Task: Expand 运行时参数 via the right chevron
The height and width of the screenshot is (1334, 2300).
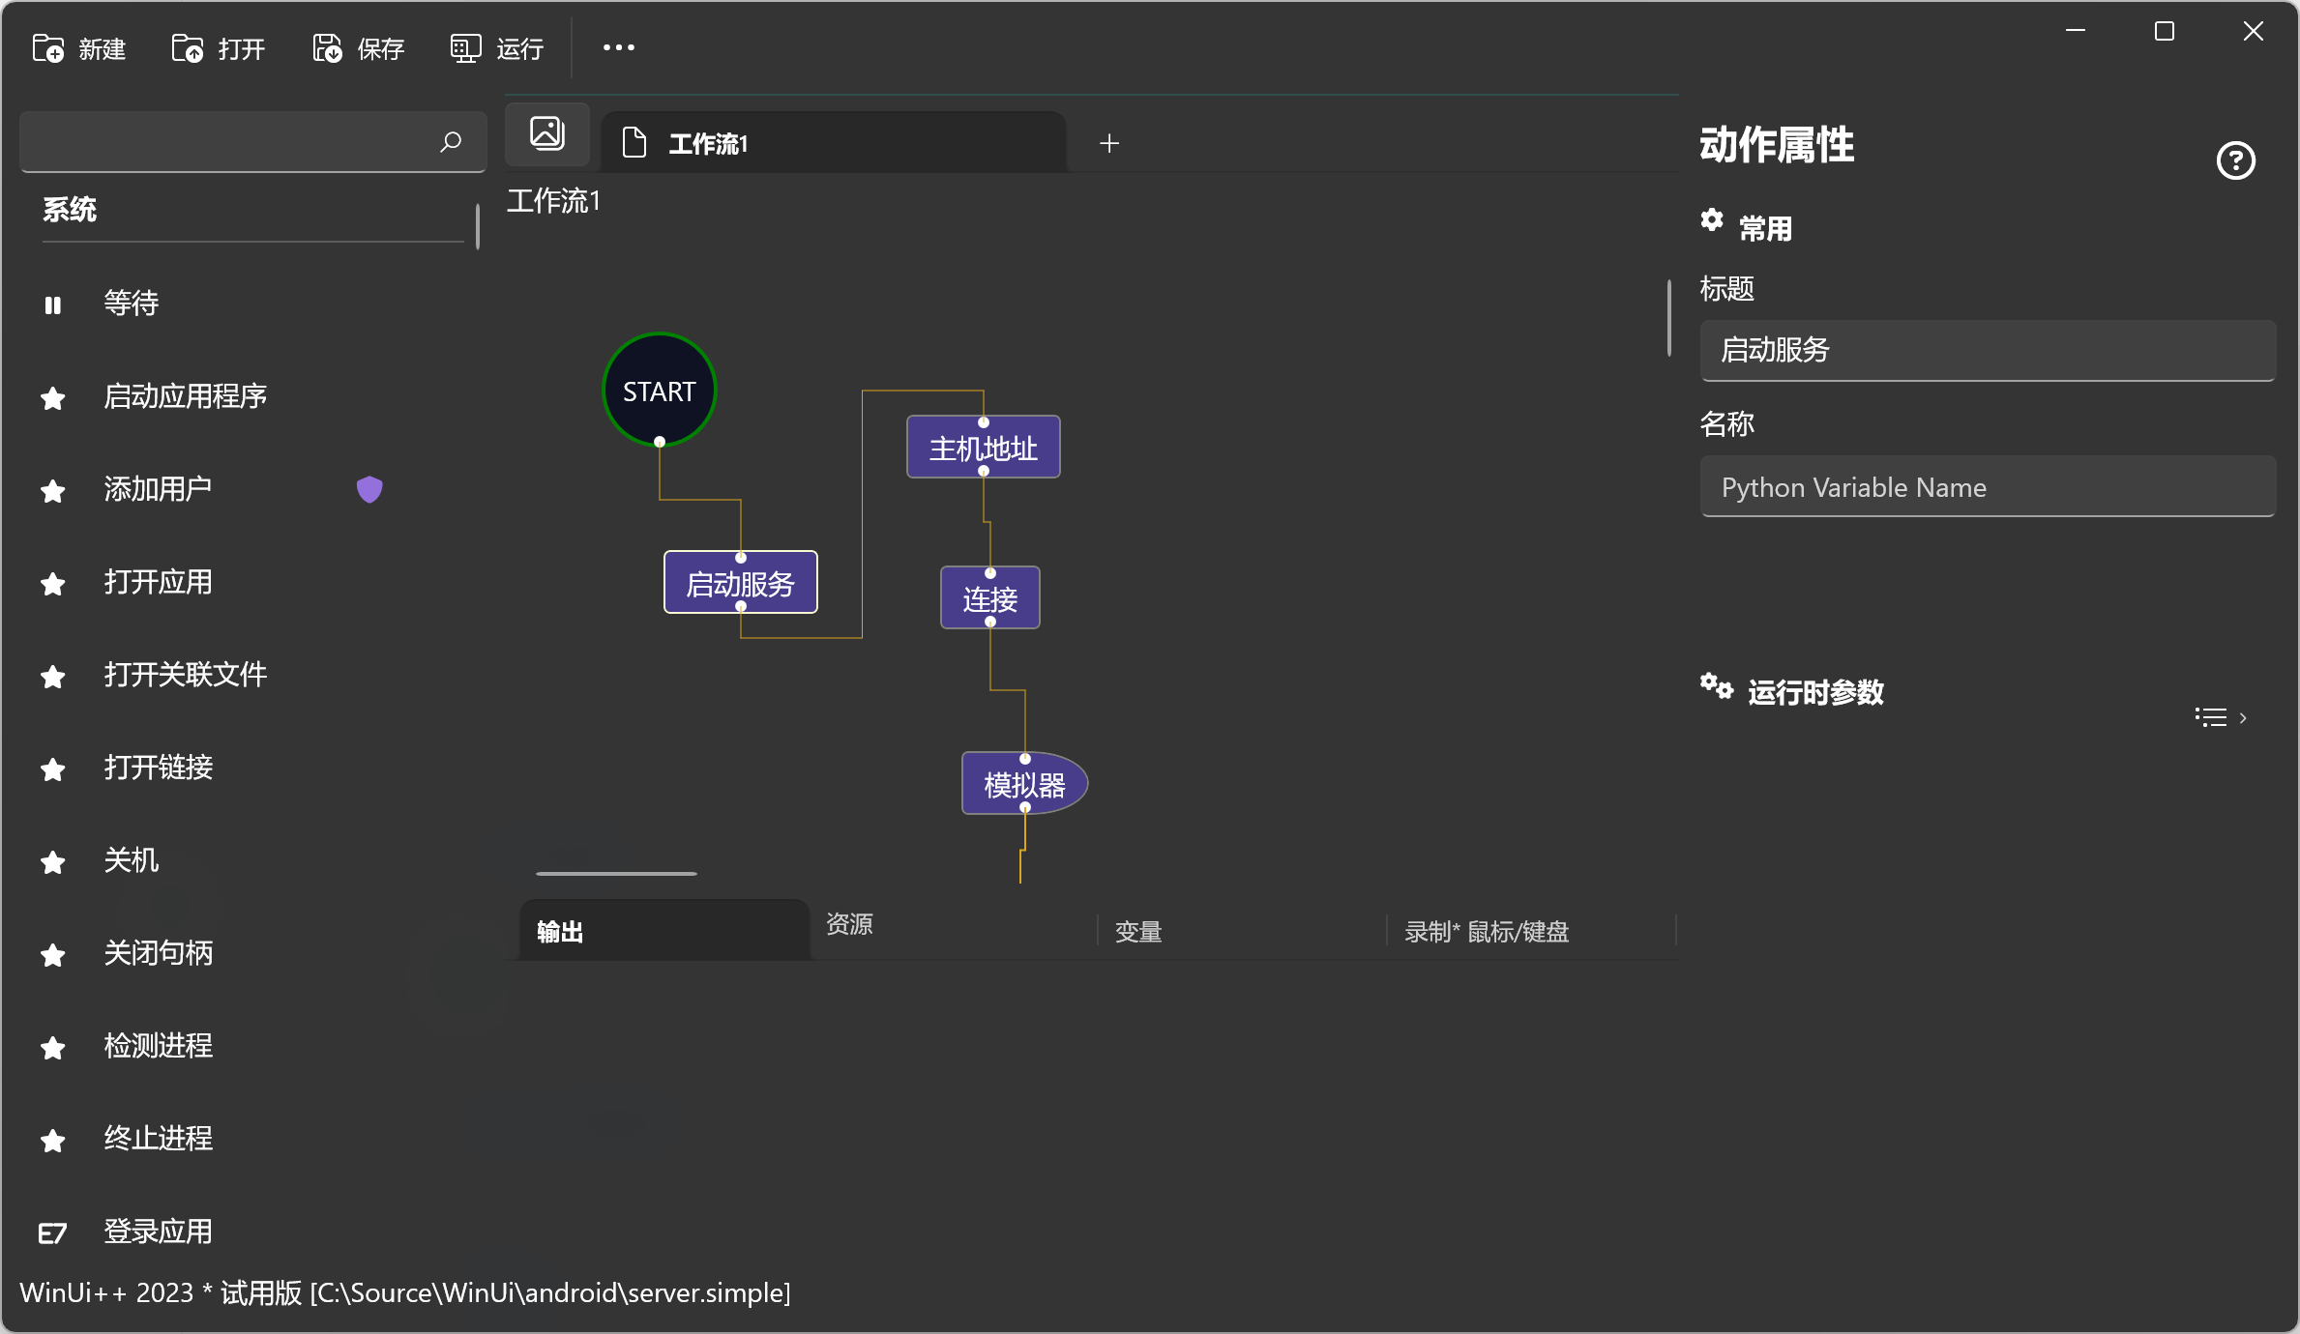Action: (x=2246, y=717)
